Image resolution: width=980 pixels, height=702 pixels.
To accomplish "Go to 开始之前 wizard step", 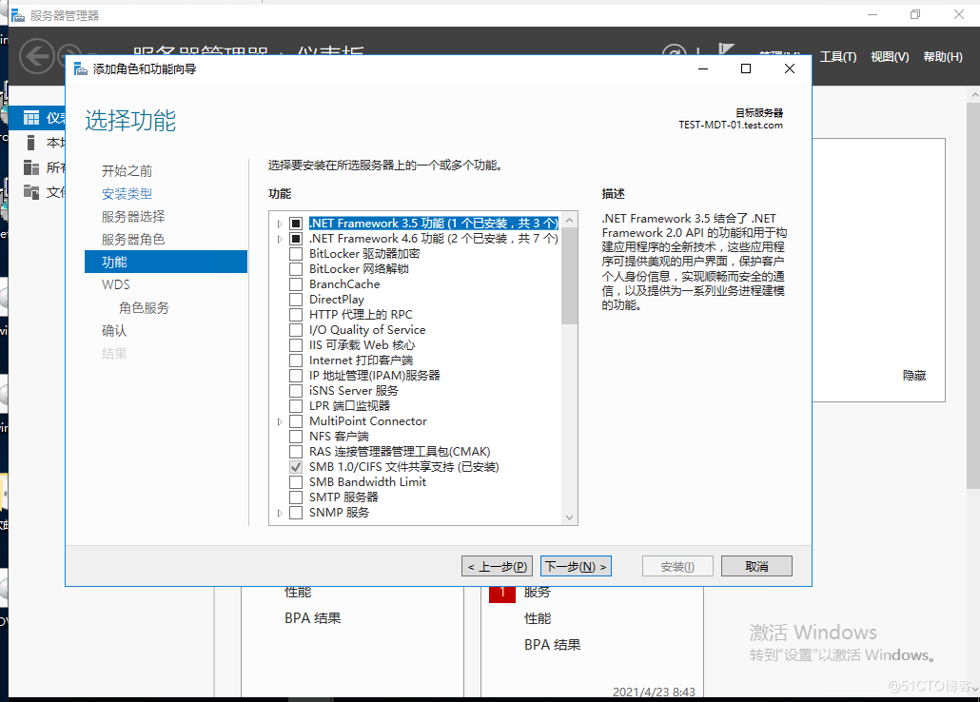I will 127,170.
